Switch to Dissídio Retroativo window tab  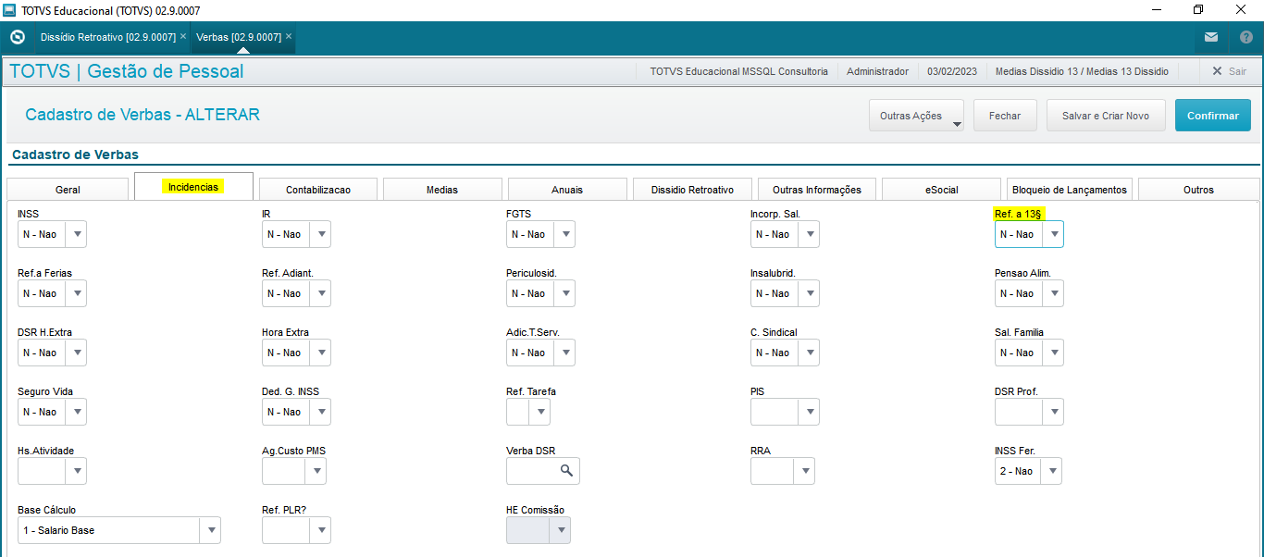tap(107, 37)
